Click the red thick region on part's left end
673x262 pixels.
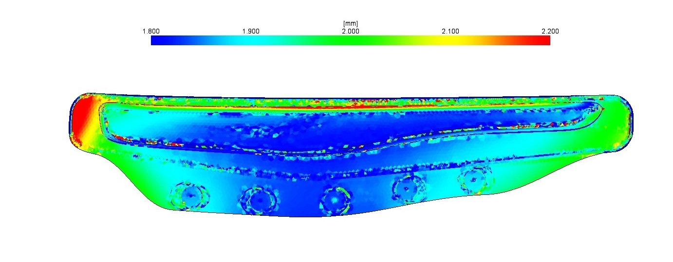pos(83,120)
